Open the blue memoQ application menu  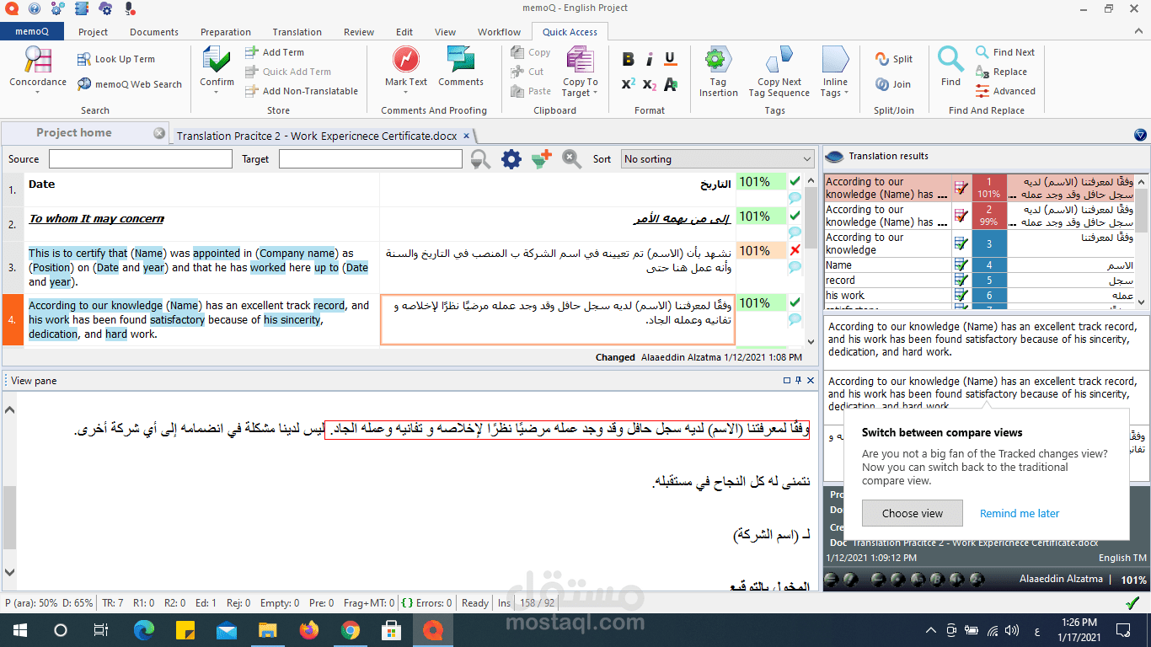point(32,32)
